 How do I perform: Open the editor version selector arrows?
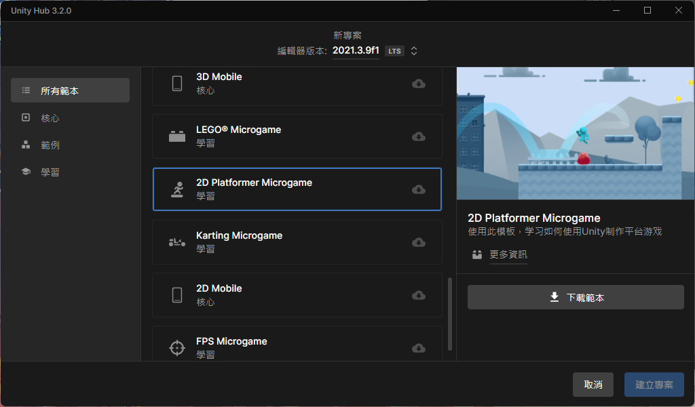[x=413, y=51]
